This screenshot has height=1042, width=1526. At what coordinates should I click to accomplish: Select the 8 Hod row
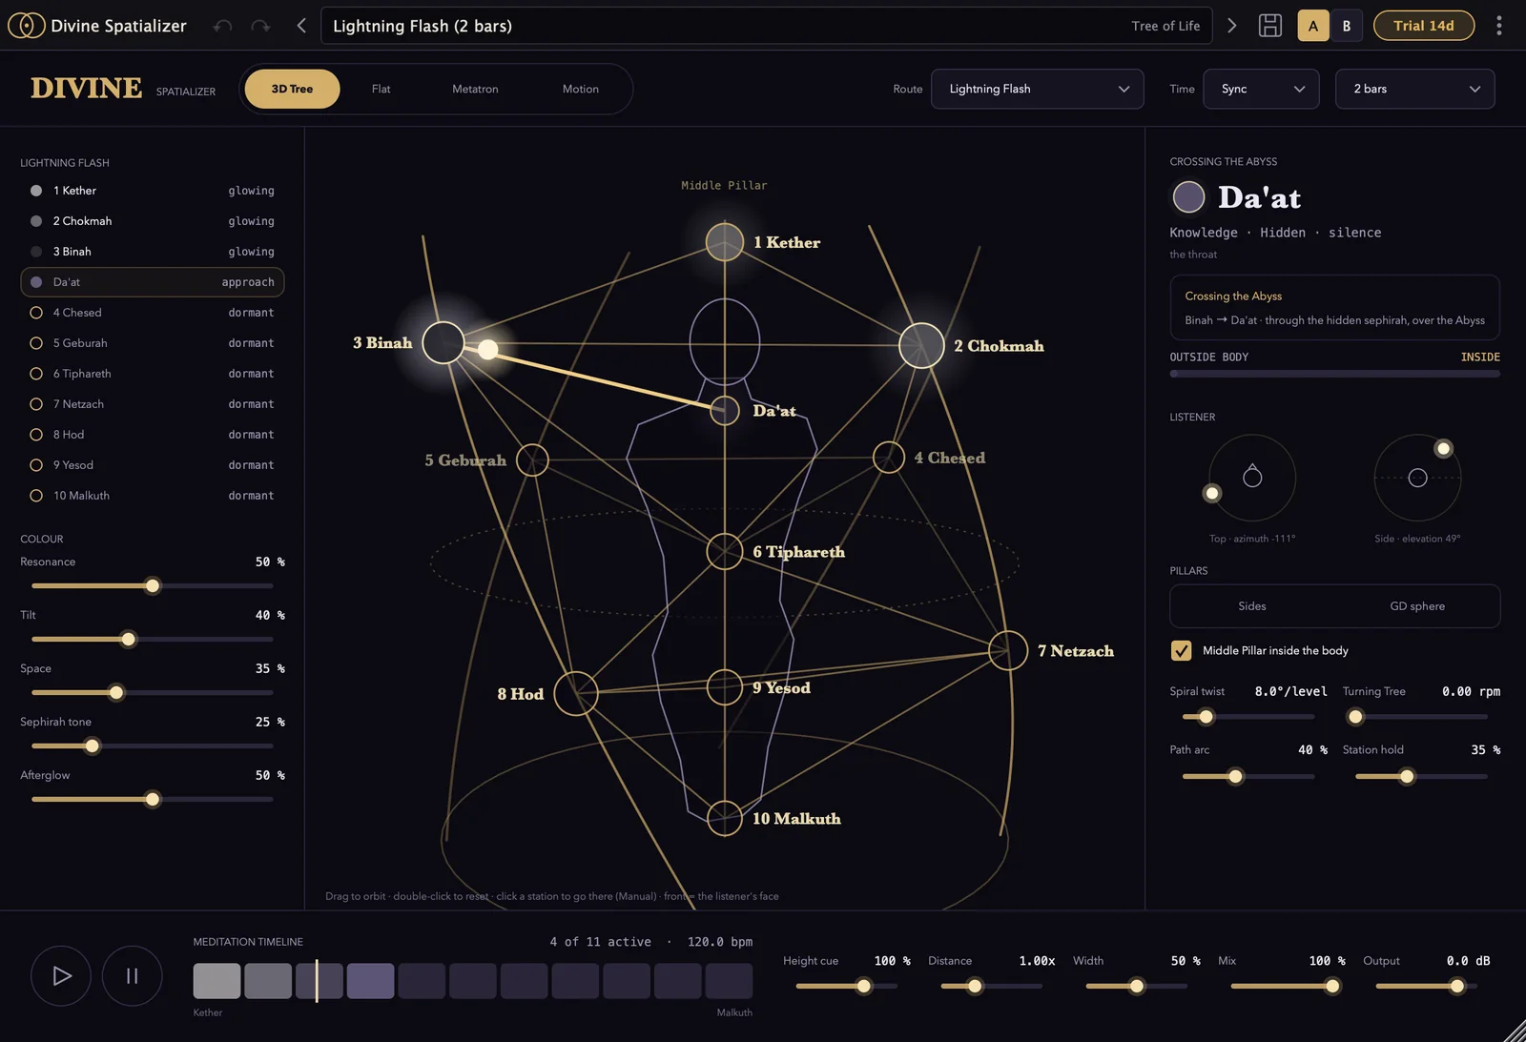[x=153, y=435]
